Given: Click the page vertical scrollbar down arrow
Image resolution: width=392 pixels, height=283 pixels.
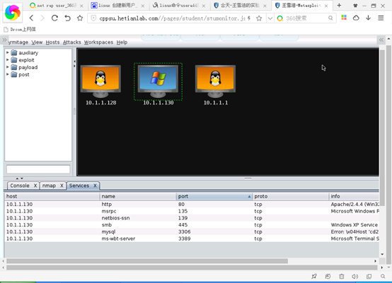Looking at the screenshot, I should tap(388, 267).
